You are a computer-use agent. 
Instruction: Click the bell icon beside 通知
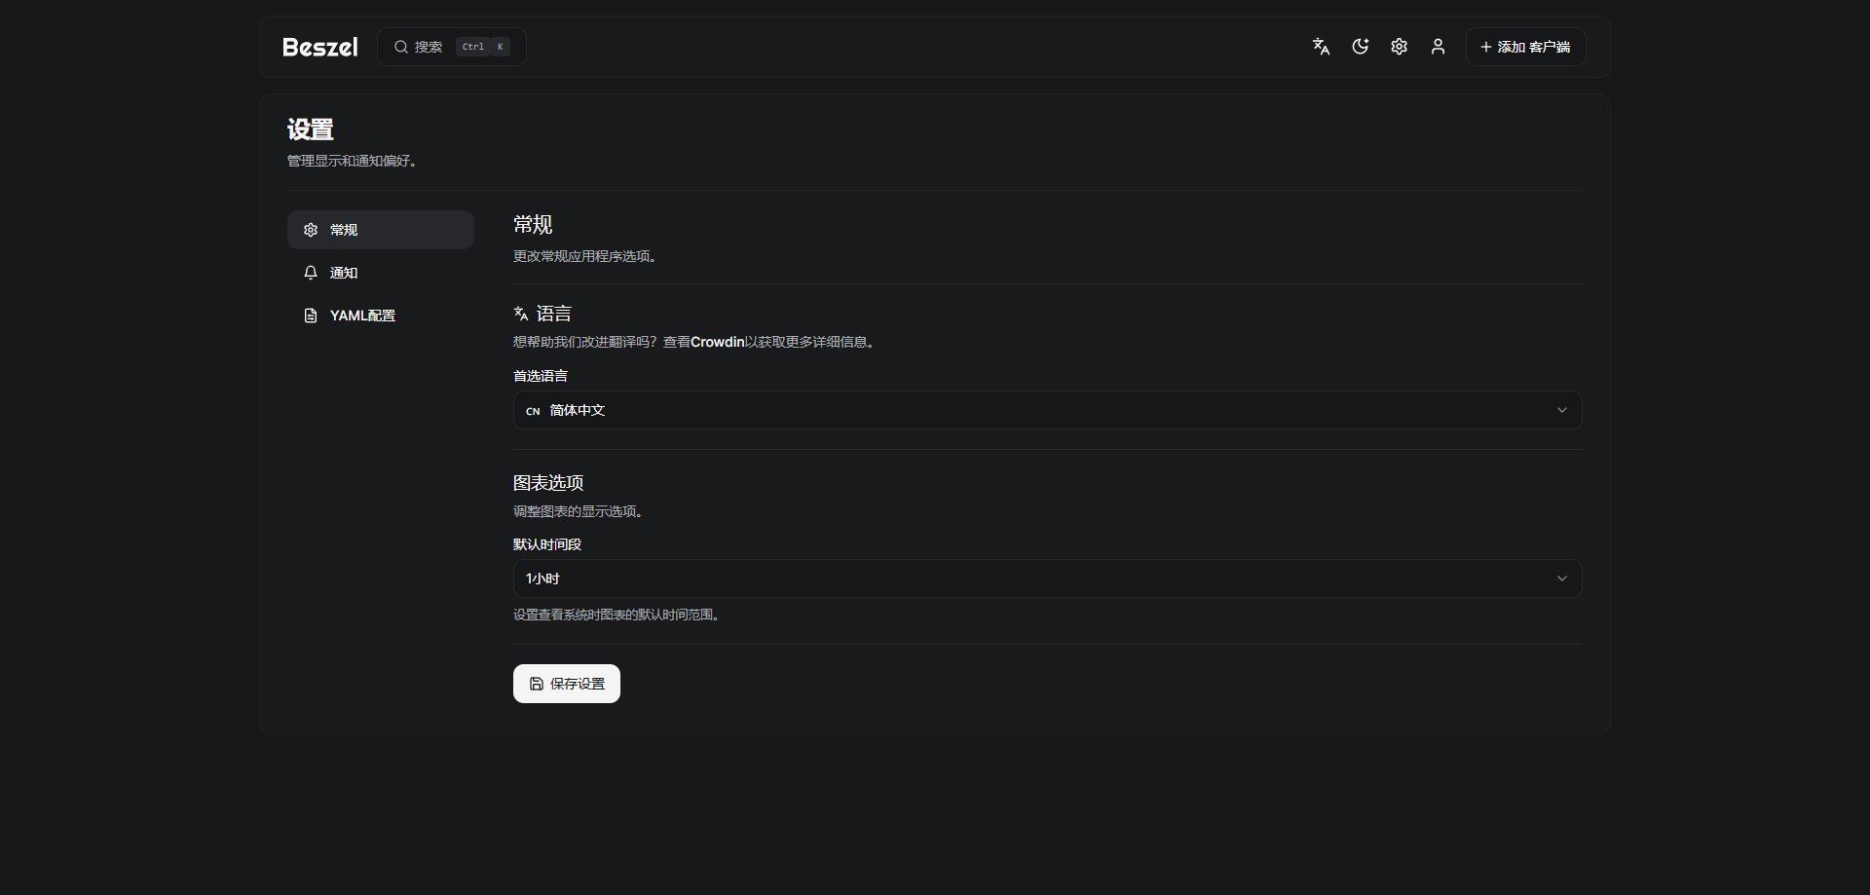311,273
